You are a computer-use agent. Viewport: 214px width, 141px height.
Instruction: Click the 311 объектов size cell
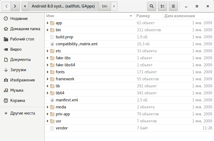149,30
